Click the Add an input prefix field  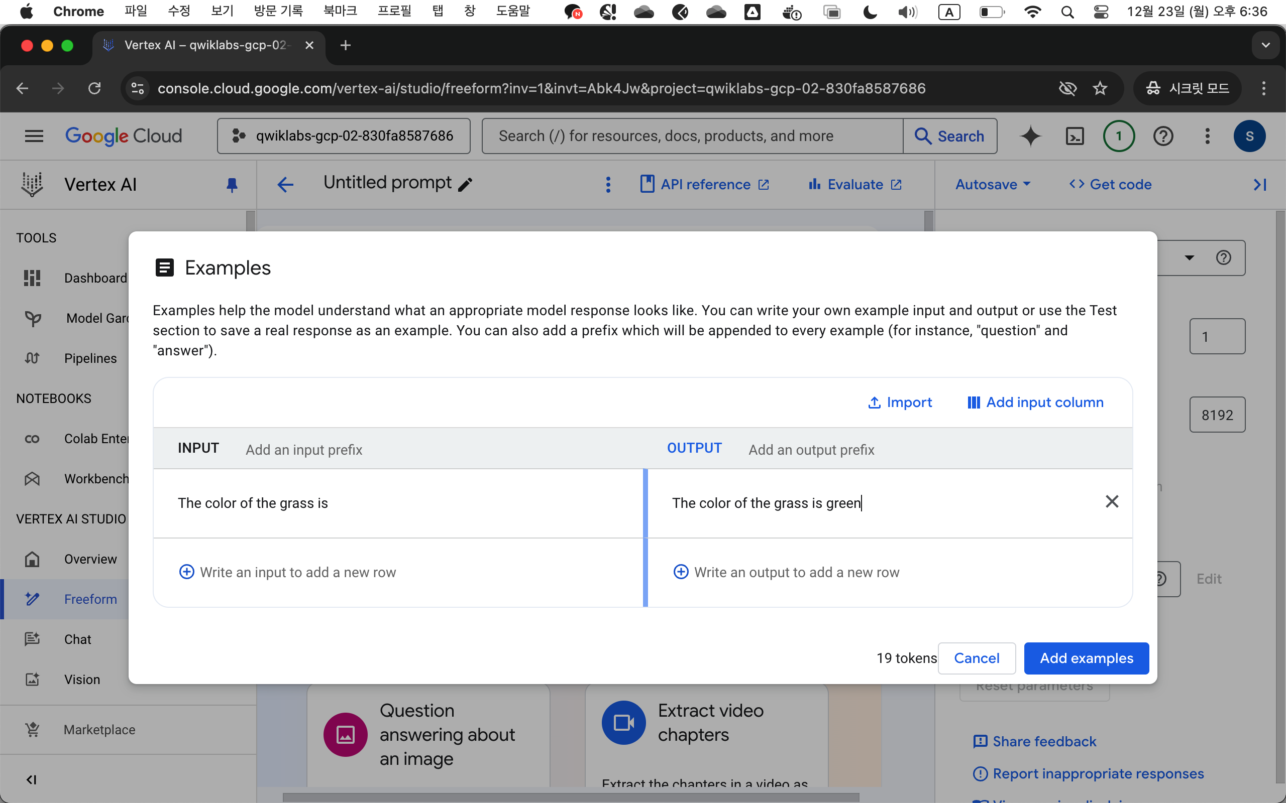pyautogui.click(x=303, y=450)
